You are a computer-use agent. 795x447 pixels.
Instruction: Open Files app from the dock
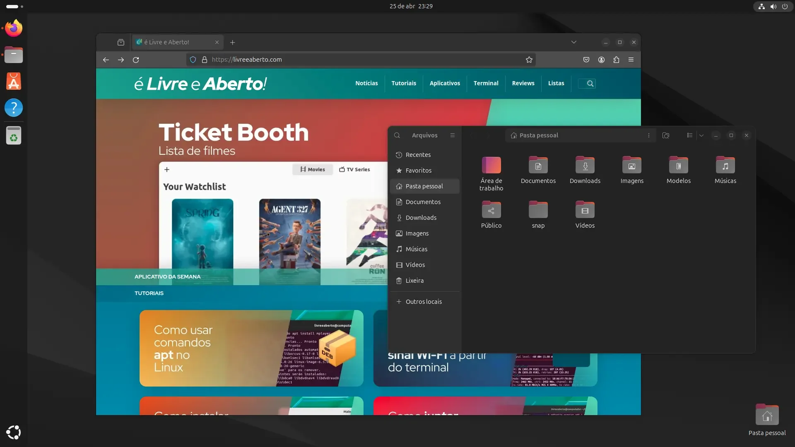tap(14, 55)
